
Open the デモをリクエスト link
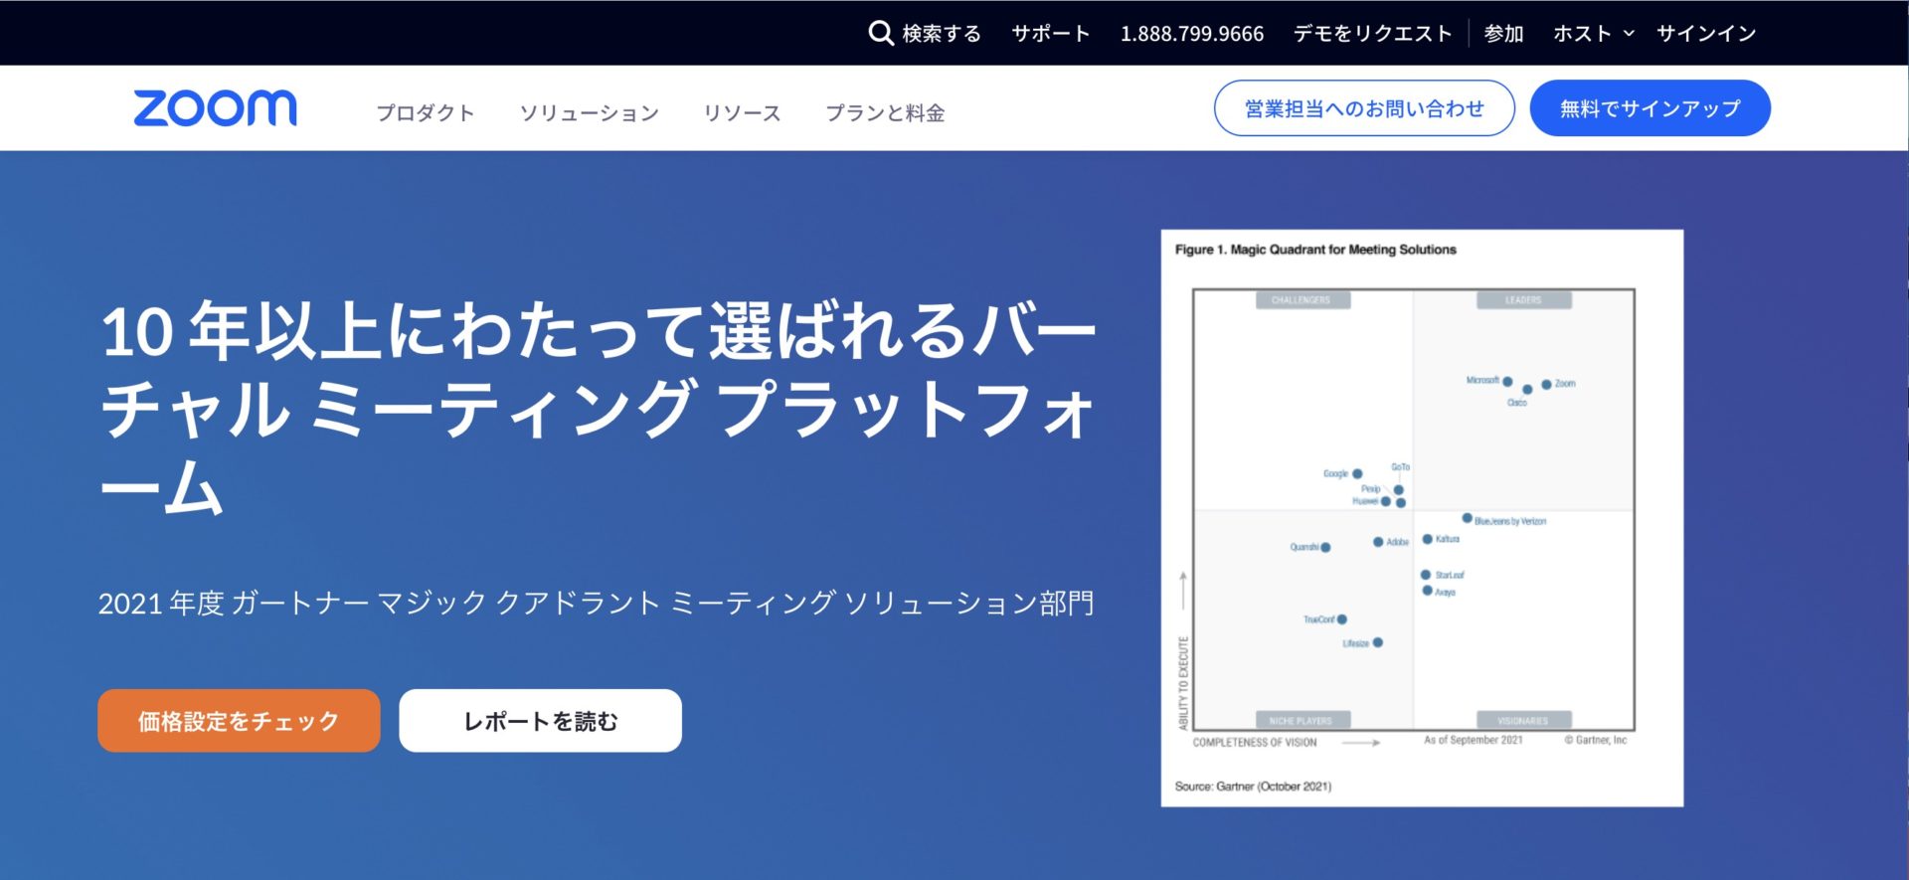(x=1372, y=34)
